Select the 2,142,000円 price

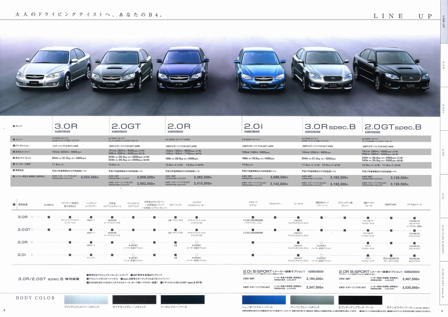coord(279,183)
